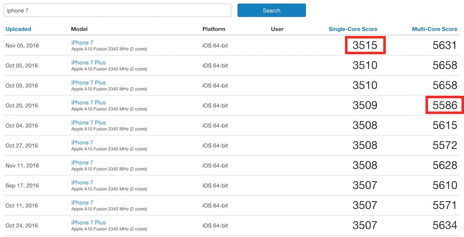Sort results by Uploaded column
464x237 pixels.
click(18, 29)
